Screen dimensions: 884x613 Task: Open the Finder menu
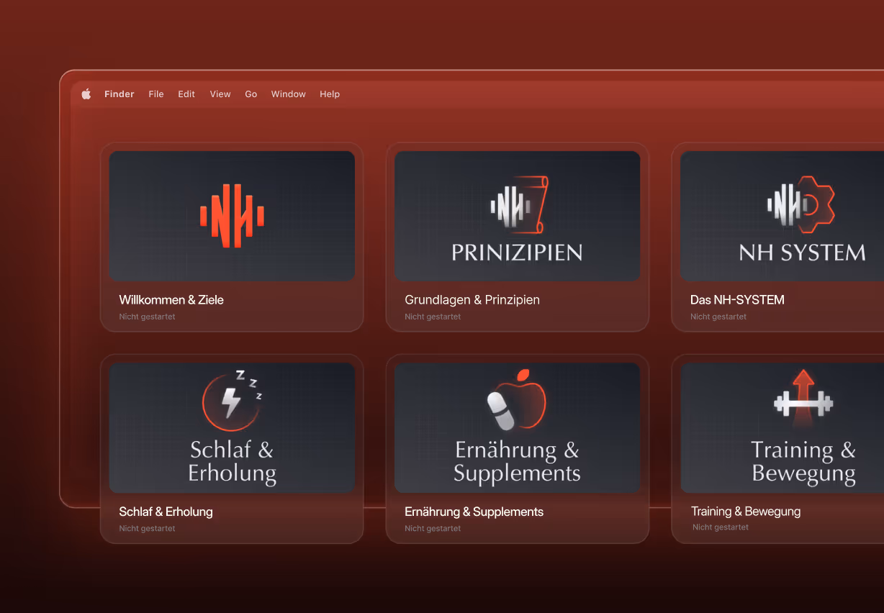(119, 94)
